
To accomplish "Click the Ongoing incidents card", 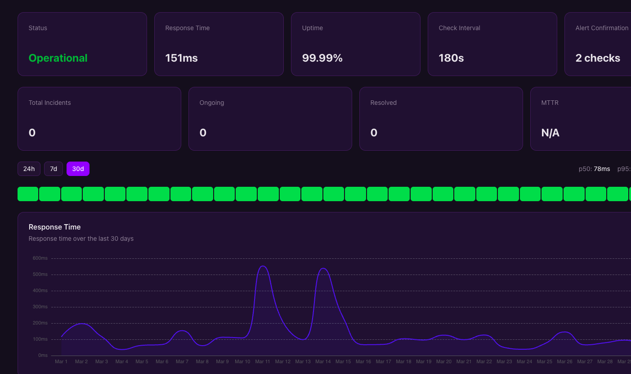I will coord(270,118).
